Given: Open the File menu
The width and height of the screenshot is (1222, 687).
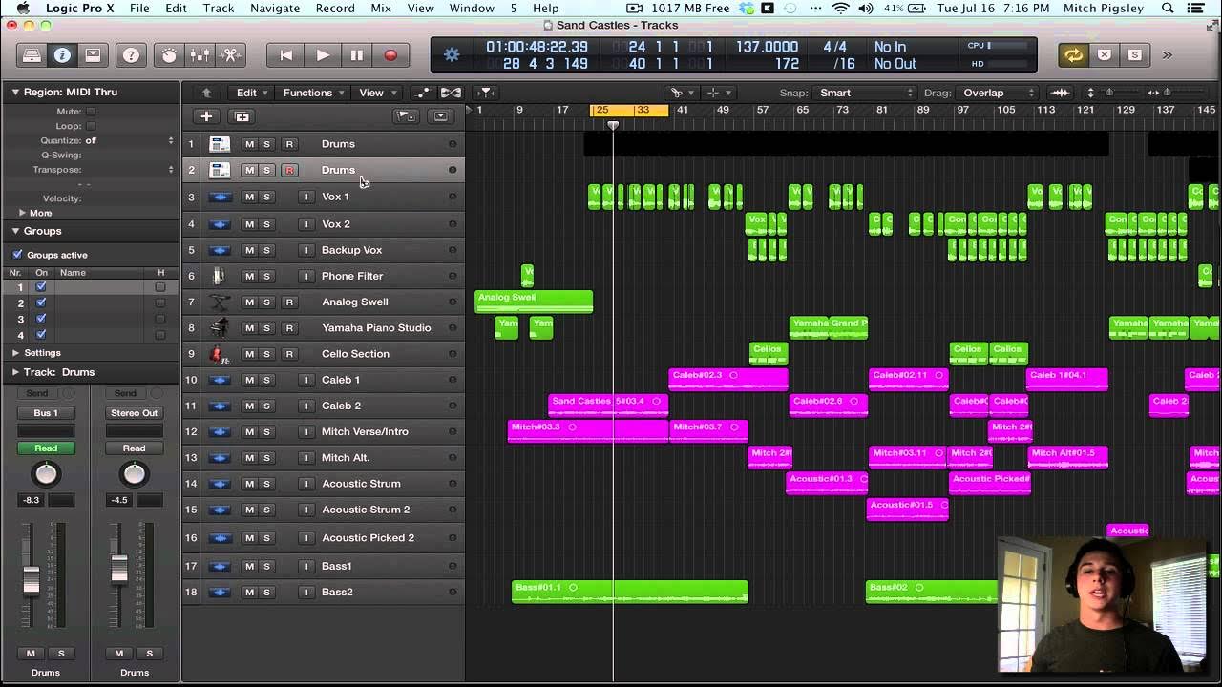Looking at the screenshot, I should coord(139,8).
